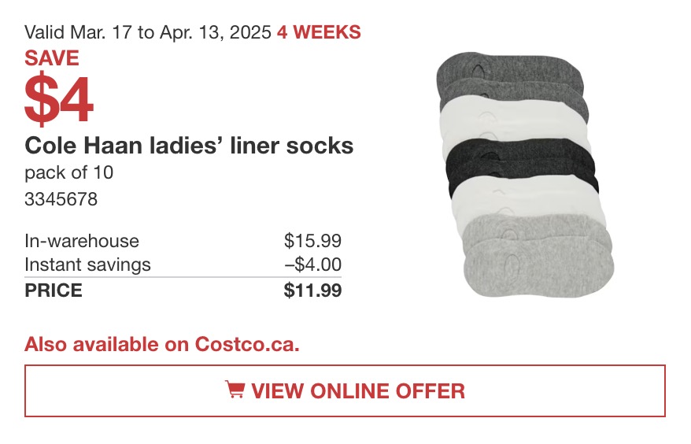Click the PRICE label
691x444 pixels.
(54, 290)
